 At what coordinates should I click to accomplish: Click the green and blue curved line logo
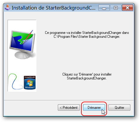15,82
